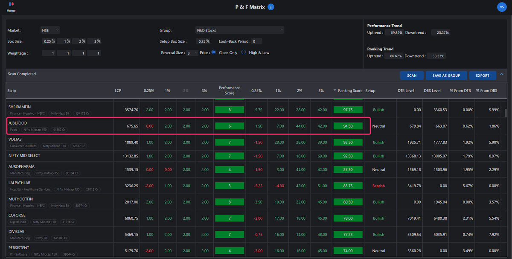Click Hospital - Healthcare Services tag
Image resolution: width=512 pixels, height=259 pixels.
30,189
